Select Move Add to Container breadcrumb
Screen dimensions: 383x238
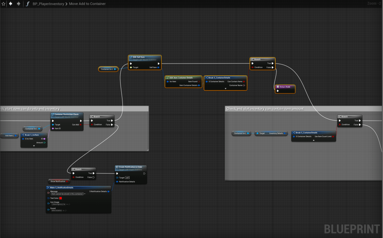(x=87, y=4)
